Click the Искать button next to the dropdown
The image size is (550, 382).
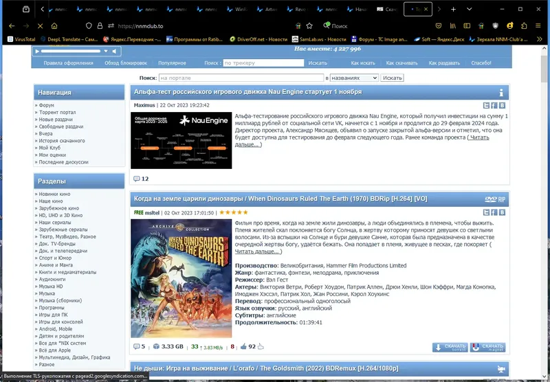(392, 78)
